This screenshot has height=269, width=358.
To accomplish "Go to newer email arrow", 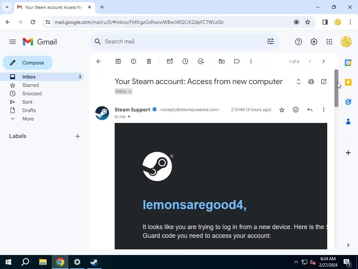I will point(310,61).
